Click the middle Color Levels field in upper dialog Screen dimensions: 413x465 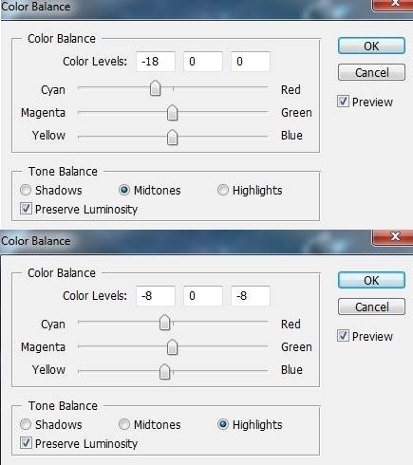coord(203,62)
